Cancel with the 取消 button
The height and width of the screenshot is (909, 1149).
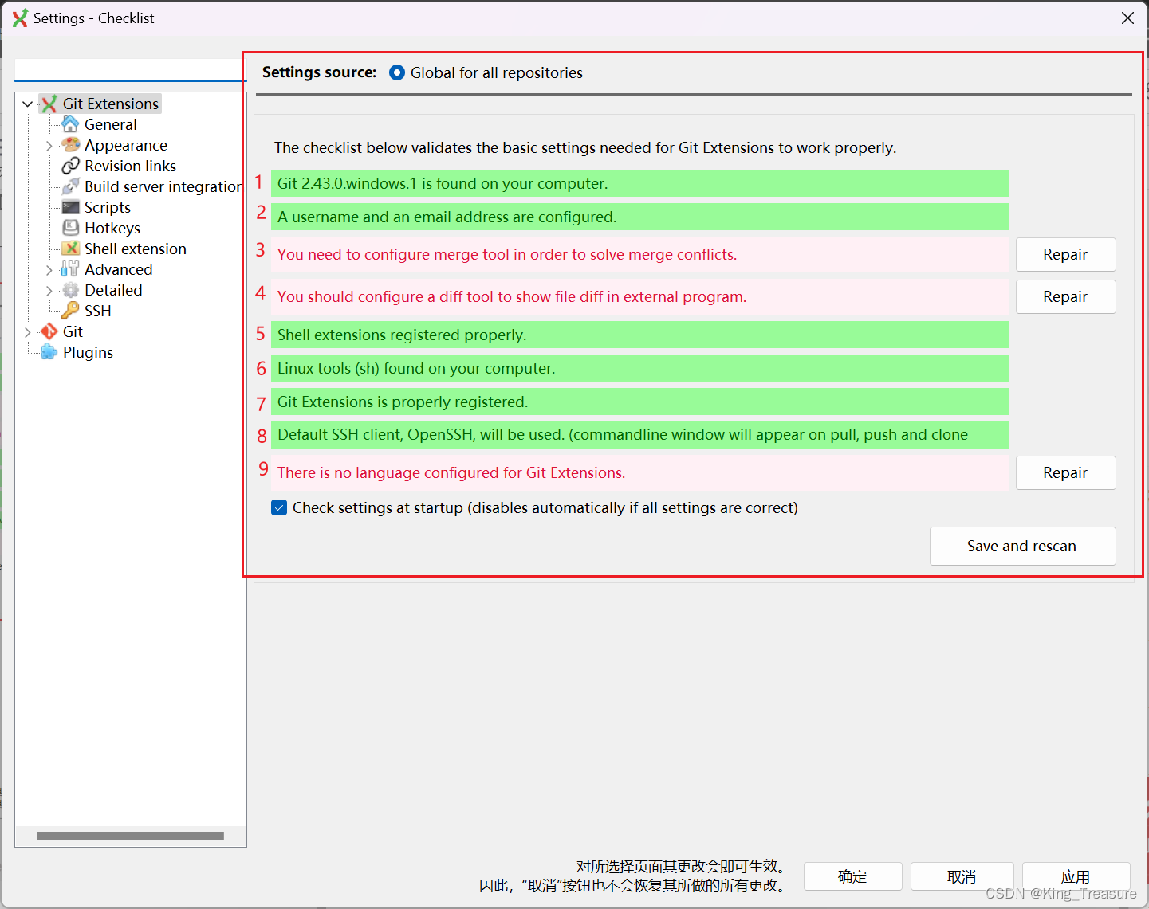click(962, 876)
